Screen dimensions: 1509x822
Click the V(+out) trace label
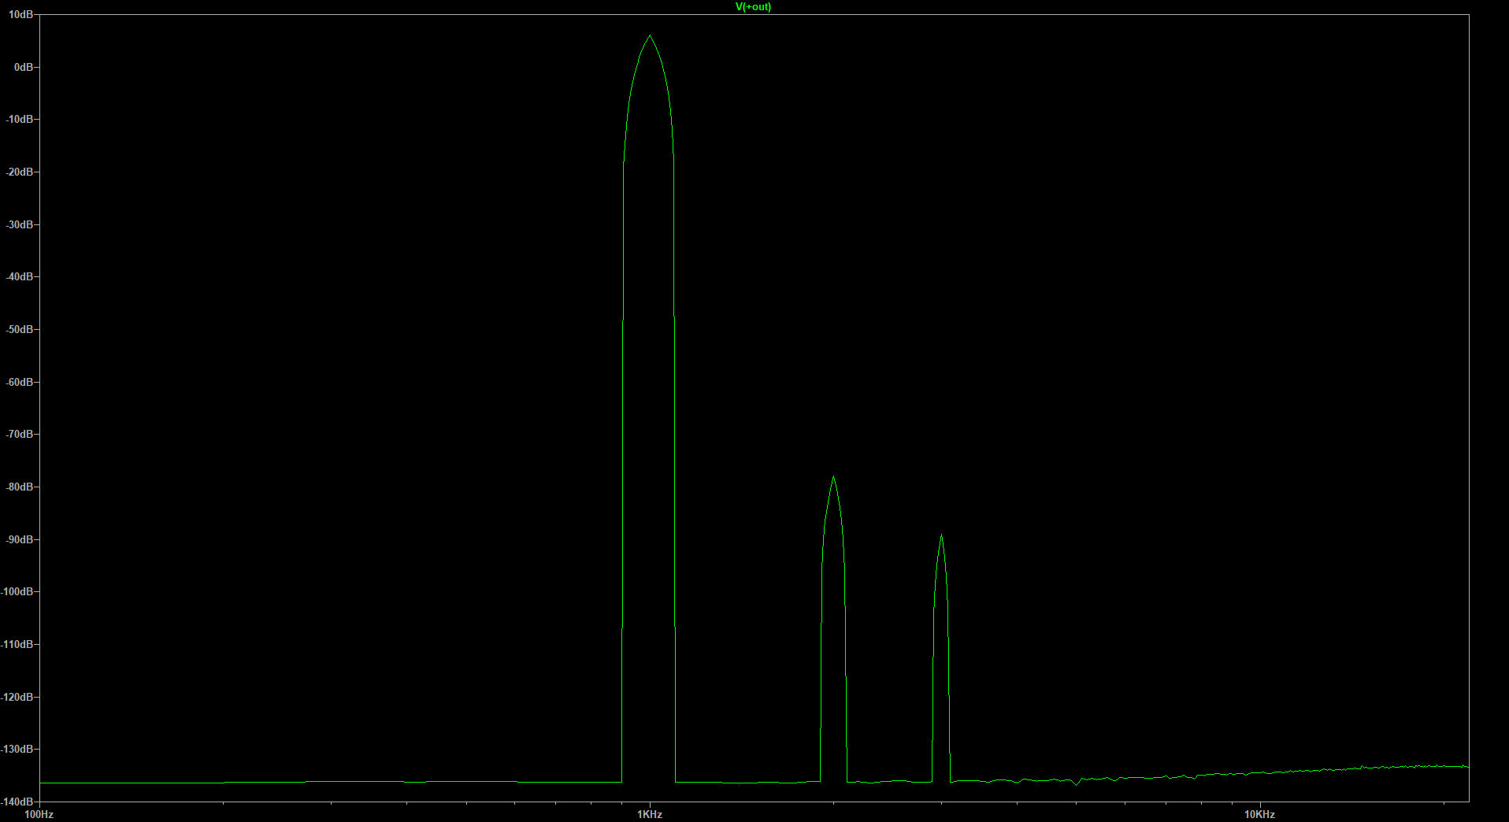click(753, 7)
